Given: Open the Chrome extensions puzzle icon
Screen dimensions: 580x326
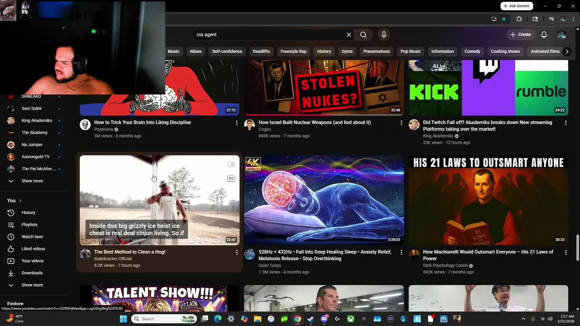Looking at the screenshot, I should click(519, 19).
